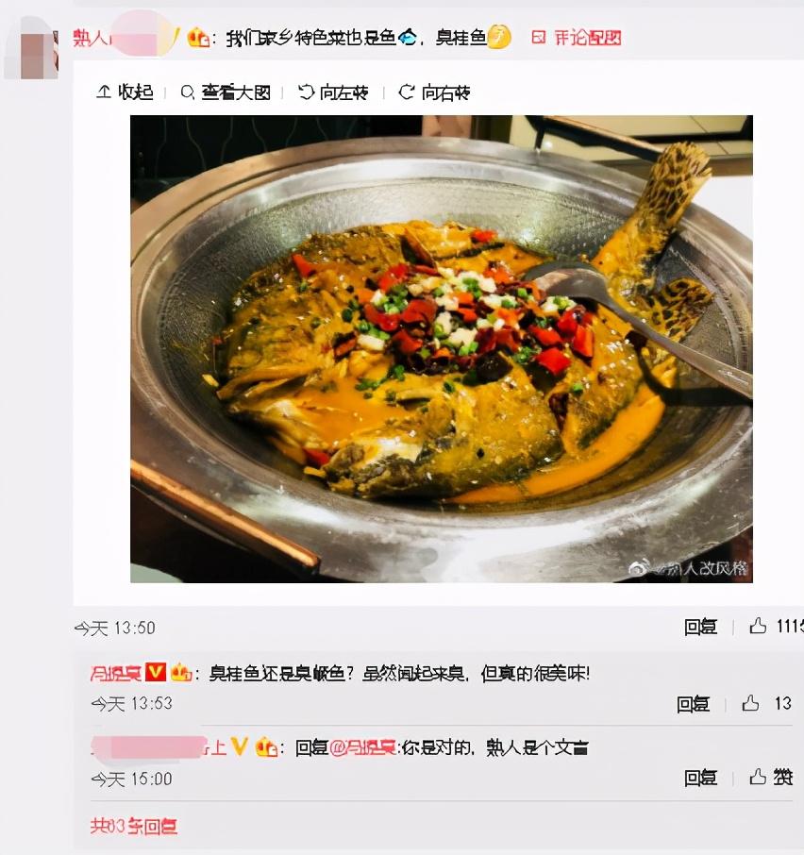Rotate image left with 向左转

333,92
